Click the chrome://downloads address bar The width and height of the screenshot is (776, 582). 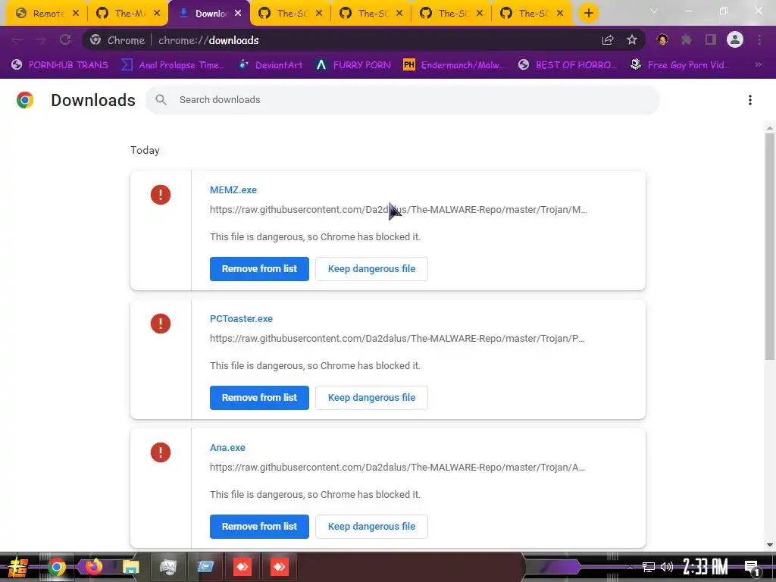click(364, 40)
